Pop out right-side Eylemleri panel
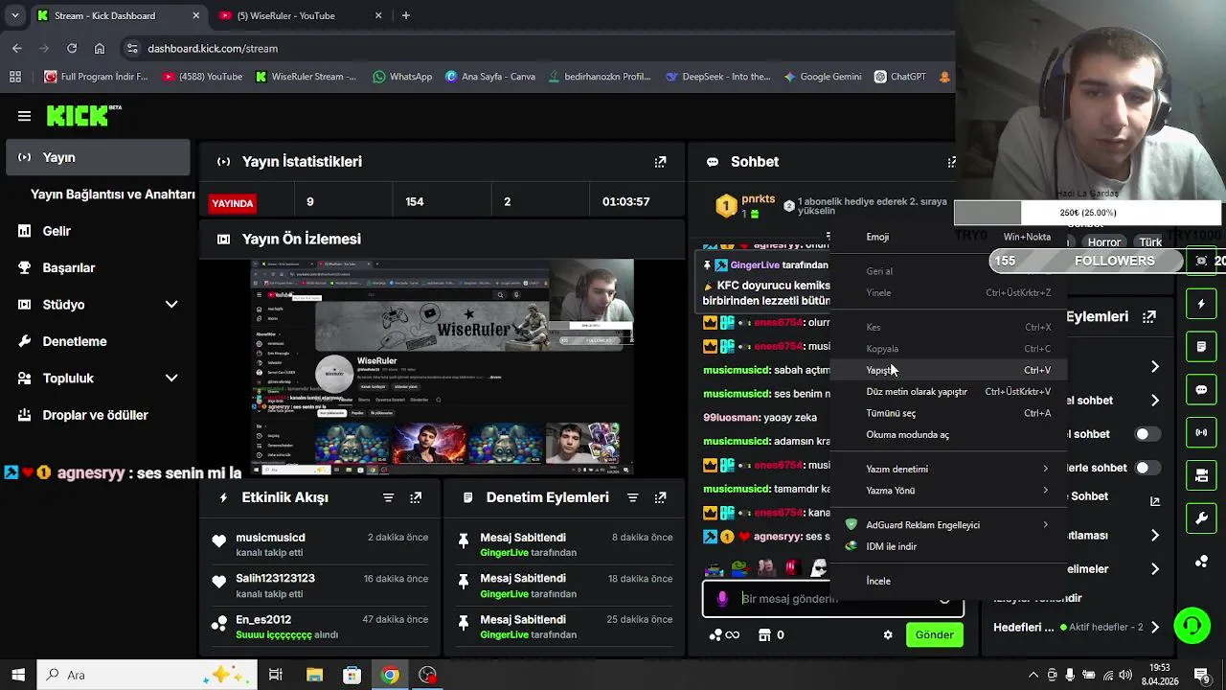This screenshot has height=690, width=1226. [x=1149, y=316]
